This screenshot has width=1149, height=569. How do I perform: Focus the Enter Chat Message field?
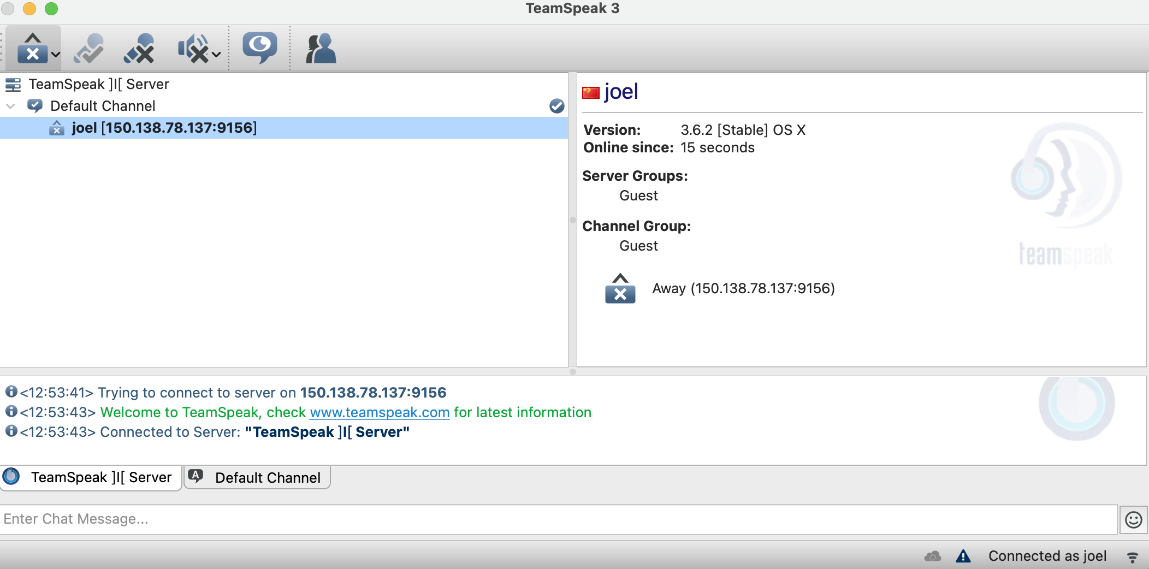point(558,519)
